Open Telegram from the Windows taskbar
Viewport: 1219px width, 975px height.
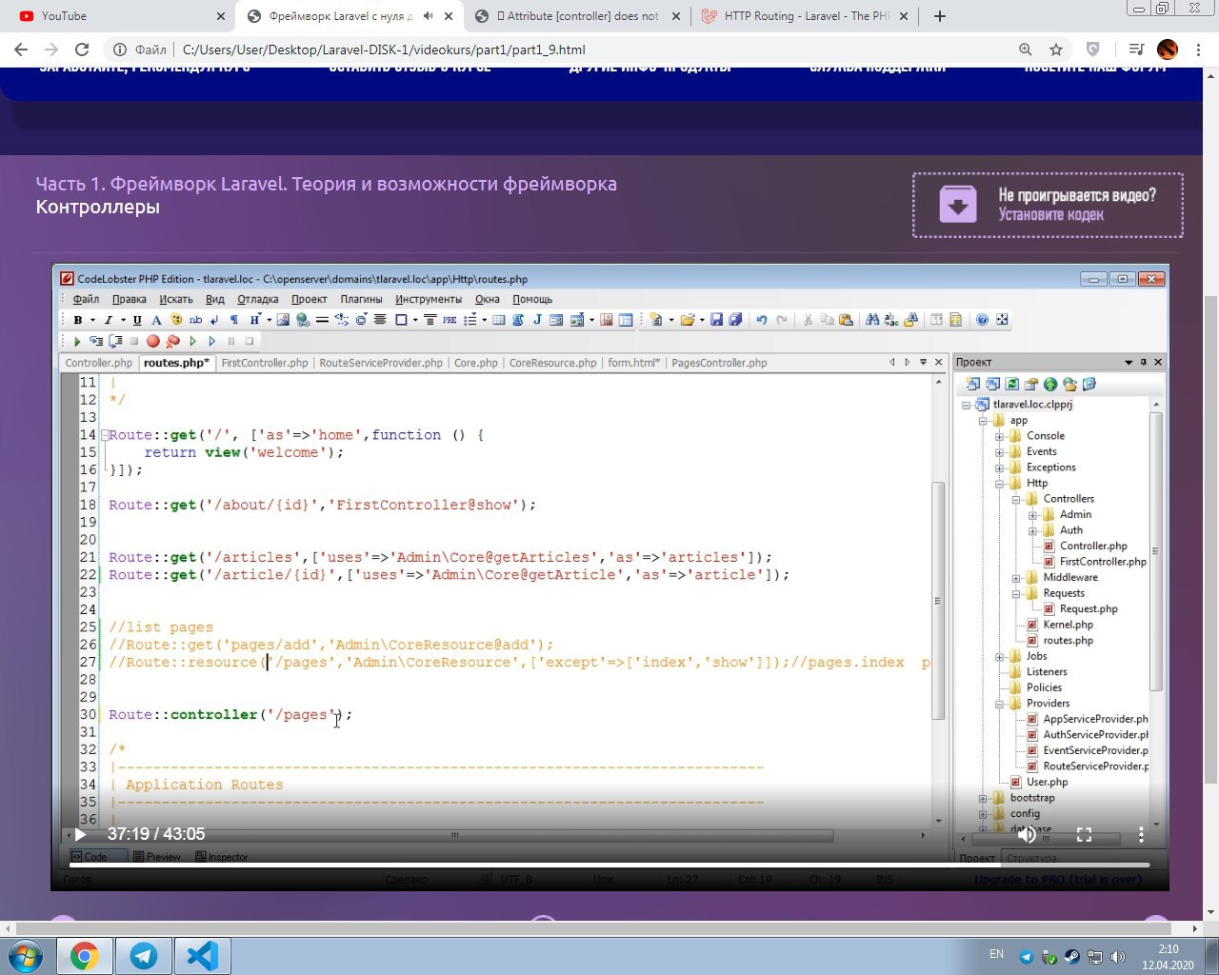coord(144,956)
